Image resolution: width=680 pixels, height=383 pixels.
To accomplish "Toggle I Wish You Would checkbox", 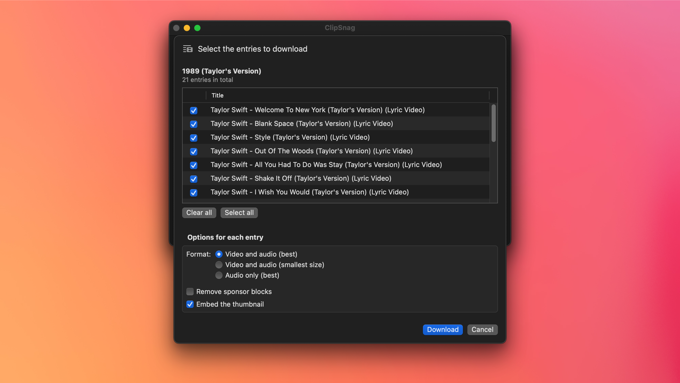I will [193, 193].
